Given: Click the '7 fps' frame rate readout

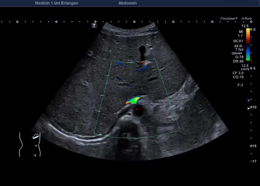Looking at the screenshot, I should pyautogui.click(x=239, y=49).
